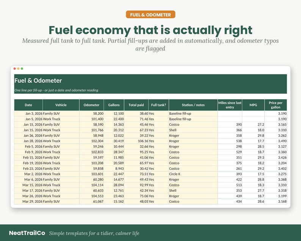Click the Fuel & Odometer sheet title
Screen dimensions: 301x241
pyautogui.click(x=38, y=80)
